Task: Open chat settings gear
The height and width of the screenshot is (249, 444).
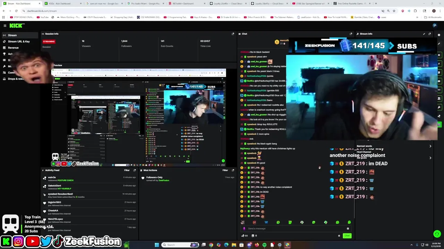Action: click(339, 236)
